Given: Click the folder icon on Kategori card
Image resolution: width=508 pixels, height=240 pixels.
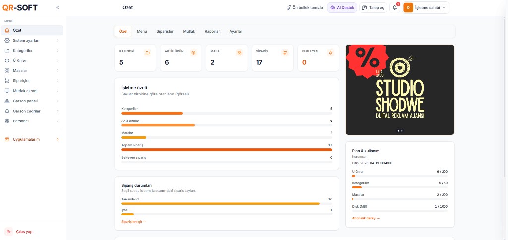Looking at the screenshot, I should pyautogui.click(x=147, y=52).
